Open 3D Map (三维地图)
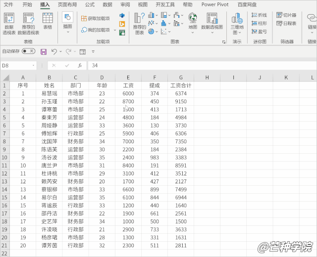317x257 pixels. (x=237, y=23)
